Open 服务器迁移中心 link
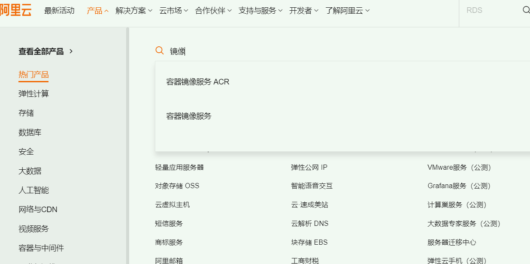Image resolution: width=530 pixels, height=264 pixels. (x=451, y=243)
